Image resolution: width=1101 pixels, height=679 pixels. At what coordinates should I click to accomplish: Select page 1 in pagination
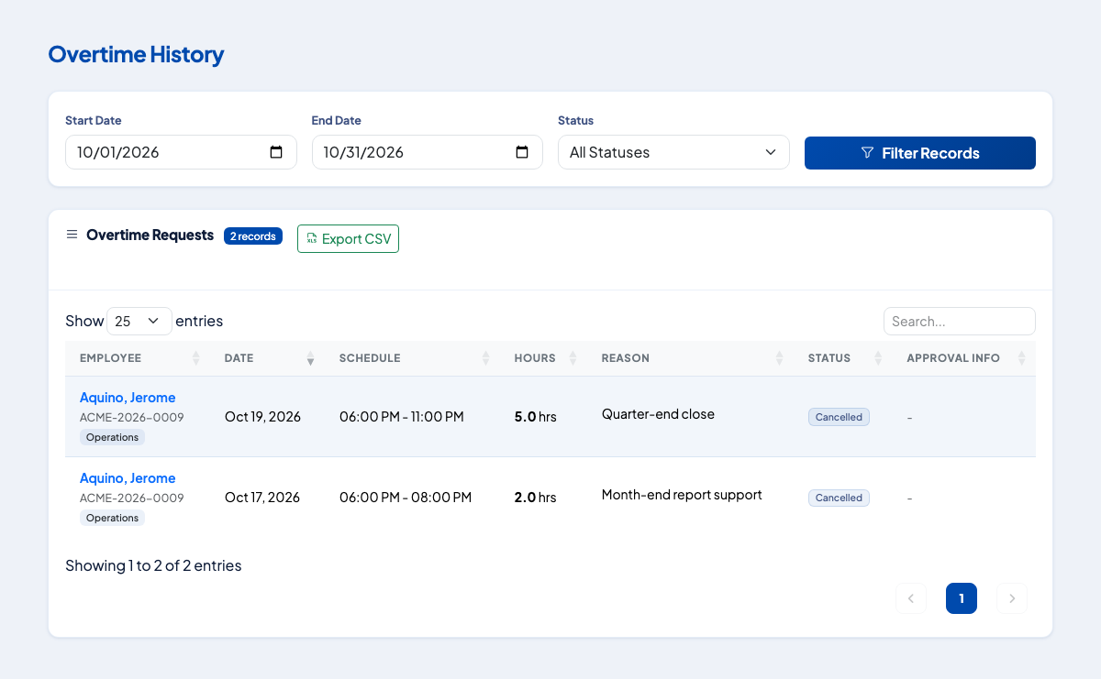tap(962, 598)
